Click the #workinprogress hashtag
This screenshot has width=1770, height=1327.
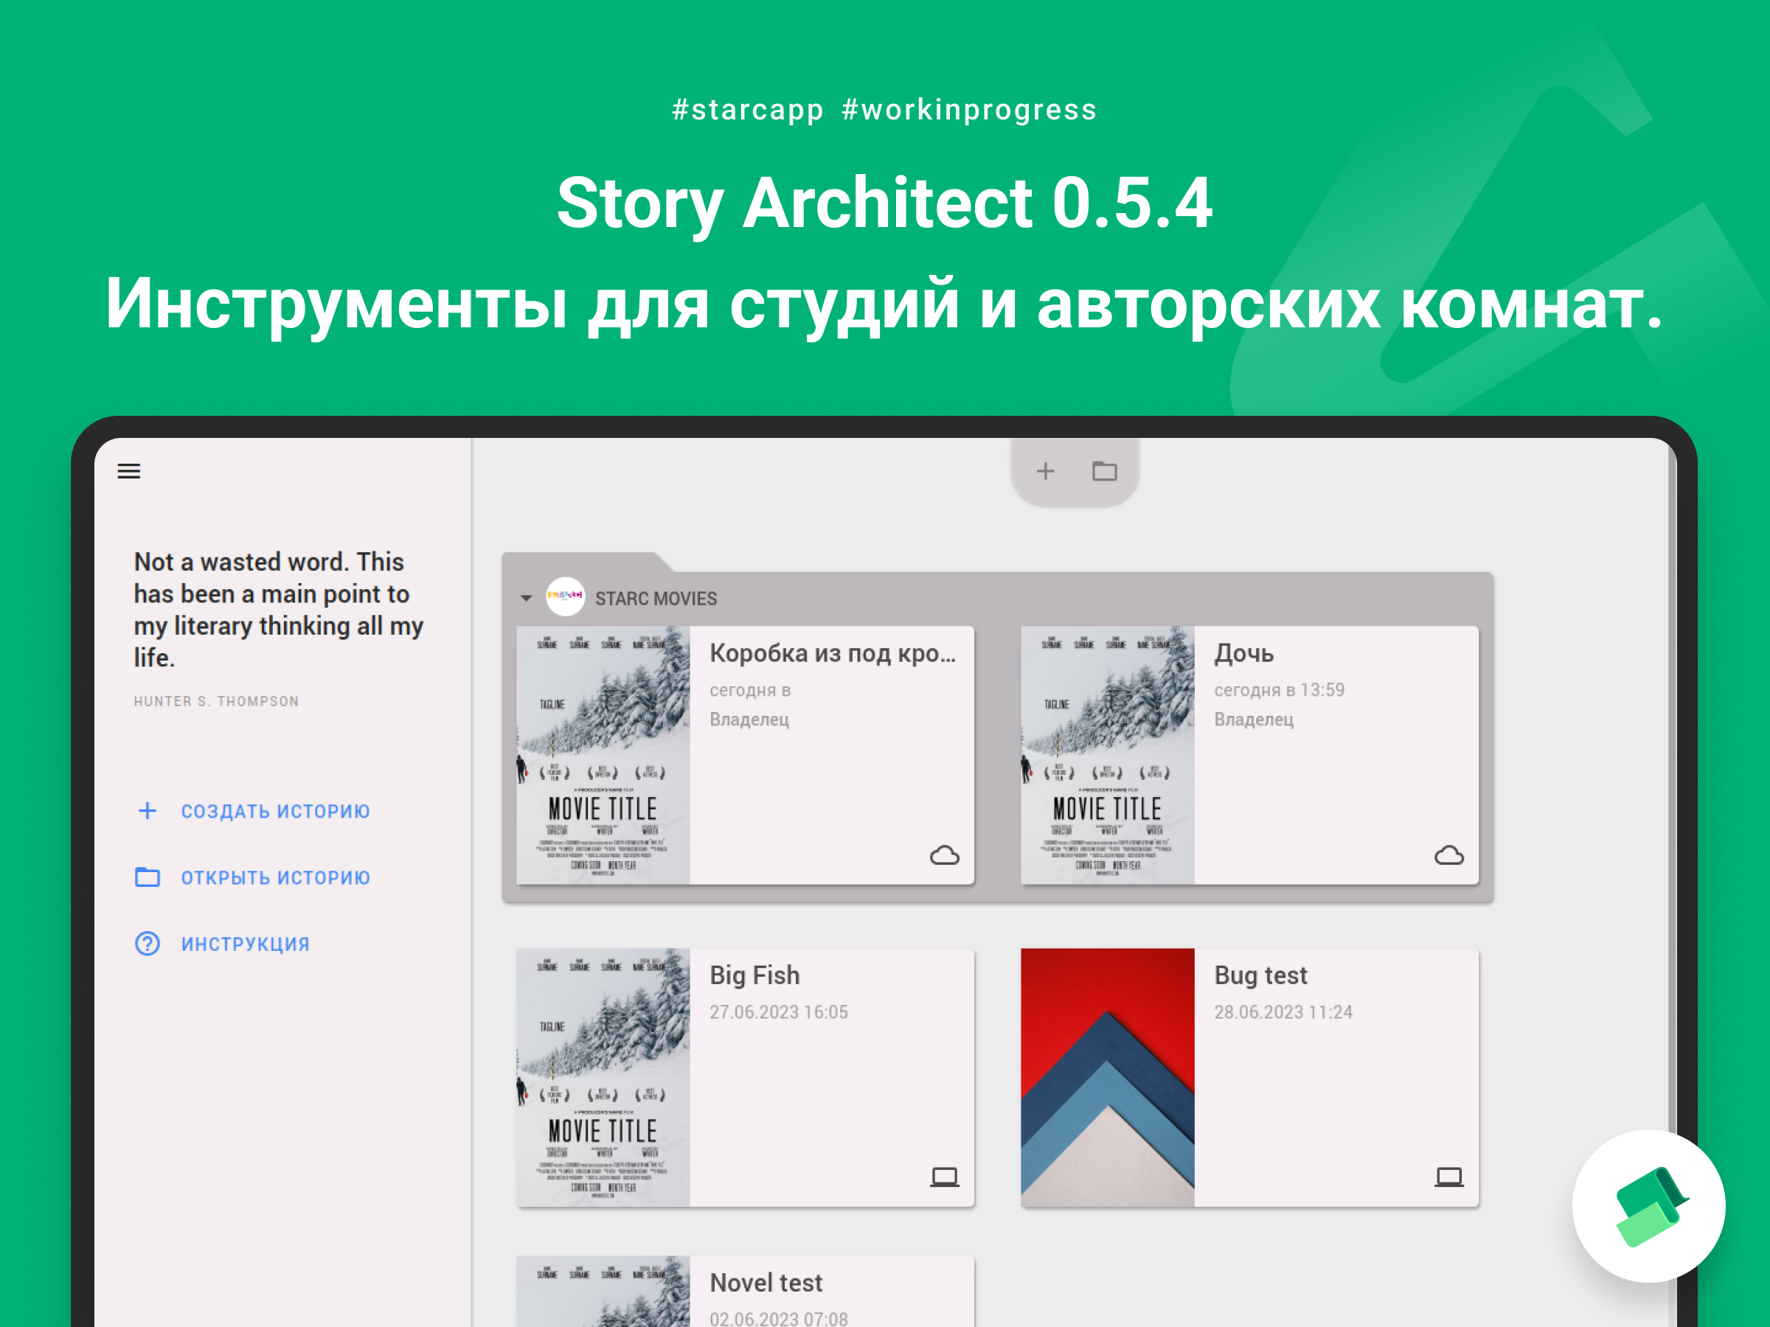coord(969,111)
